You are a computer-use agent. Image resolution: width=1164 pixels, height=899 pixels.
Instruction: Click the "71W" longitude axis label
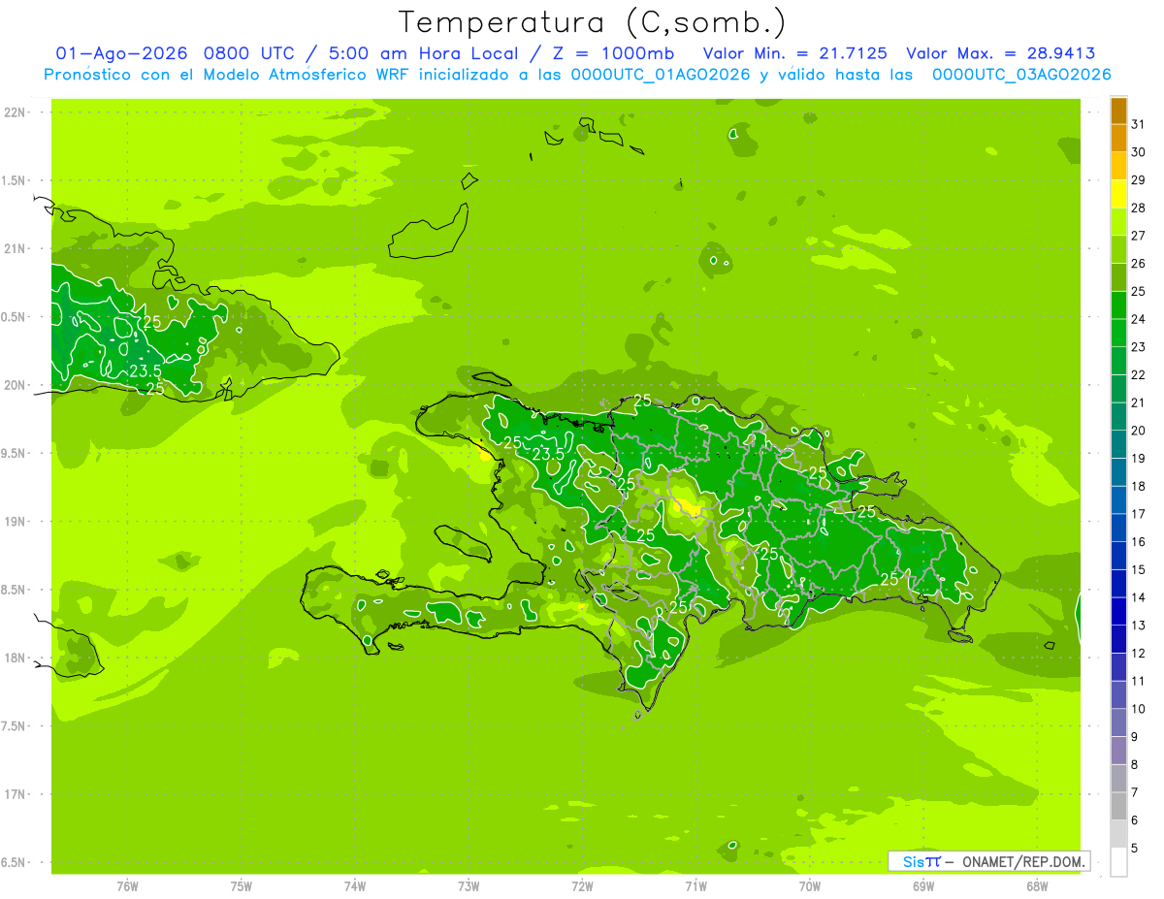tap(695, 885)
